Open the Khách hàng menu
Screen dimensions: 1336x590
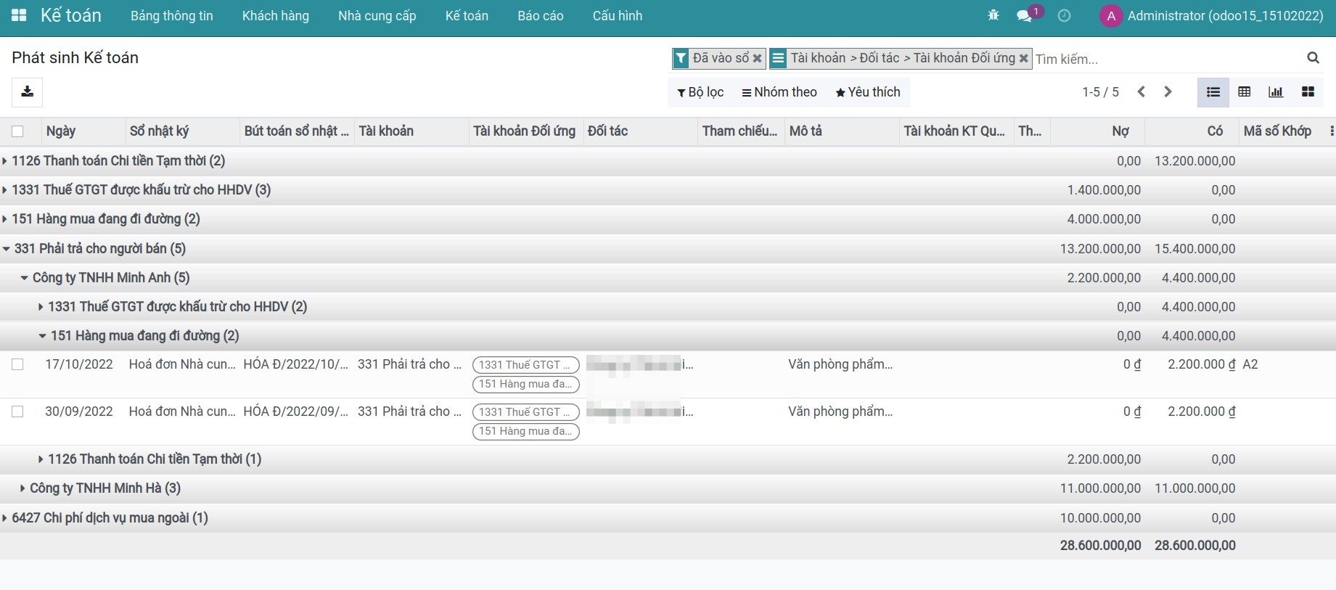coord(275,16)
